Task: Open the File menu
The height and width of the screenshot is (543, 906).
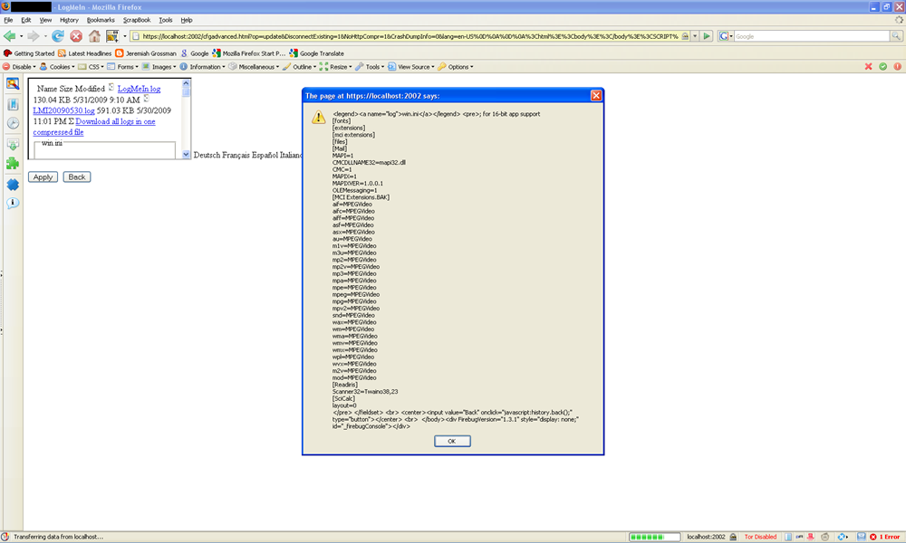Action: 8,20
